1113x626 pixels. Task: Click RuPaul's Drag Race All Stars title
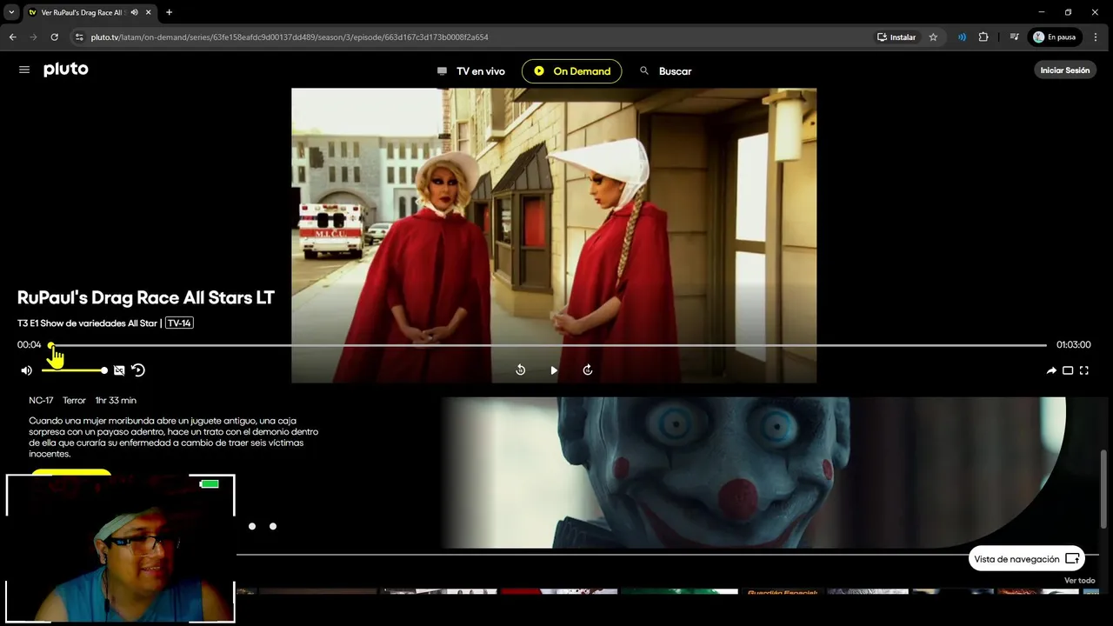(x=146, y=297)
